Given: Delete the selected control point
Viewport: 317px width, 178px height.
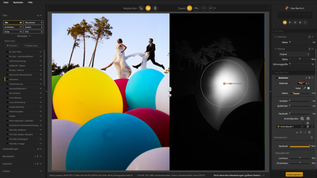Looking at the screenshot, I should point(309,133).
